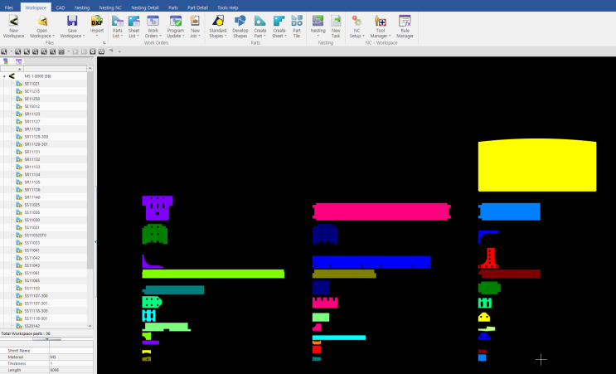Click the Tool Manager icon
Screen dimensions: 616x374
coord(381,22)
